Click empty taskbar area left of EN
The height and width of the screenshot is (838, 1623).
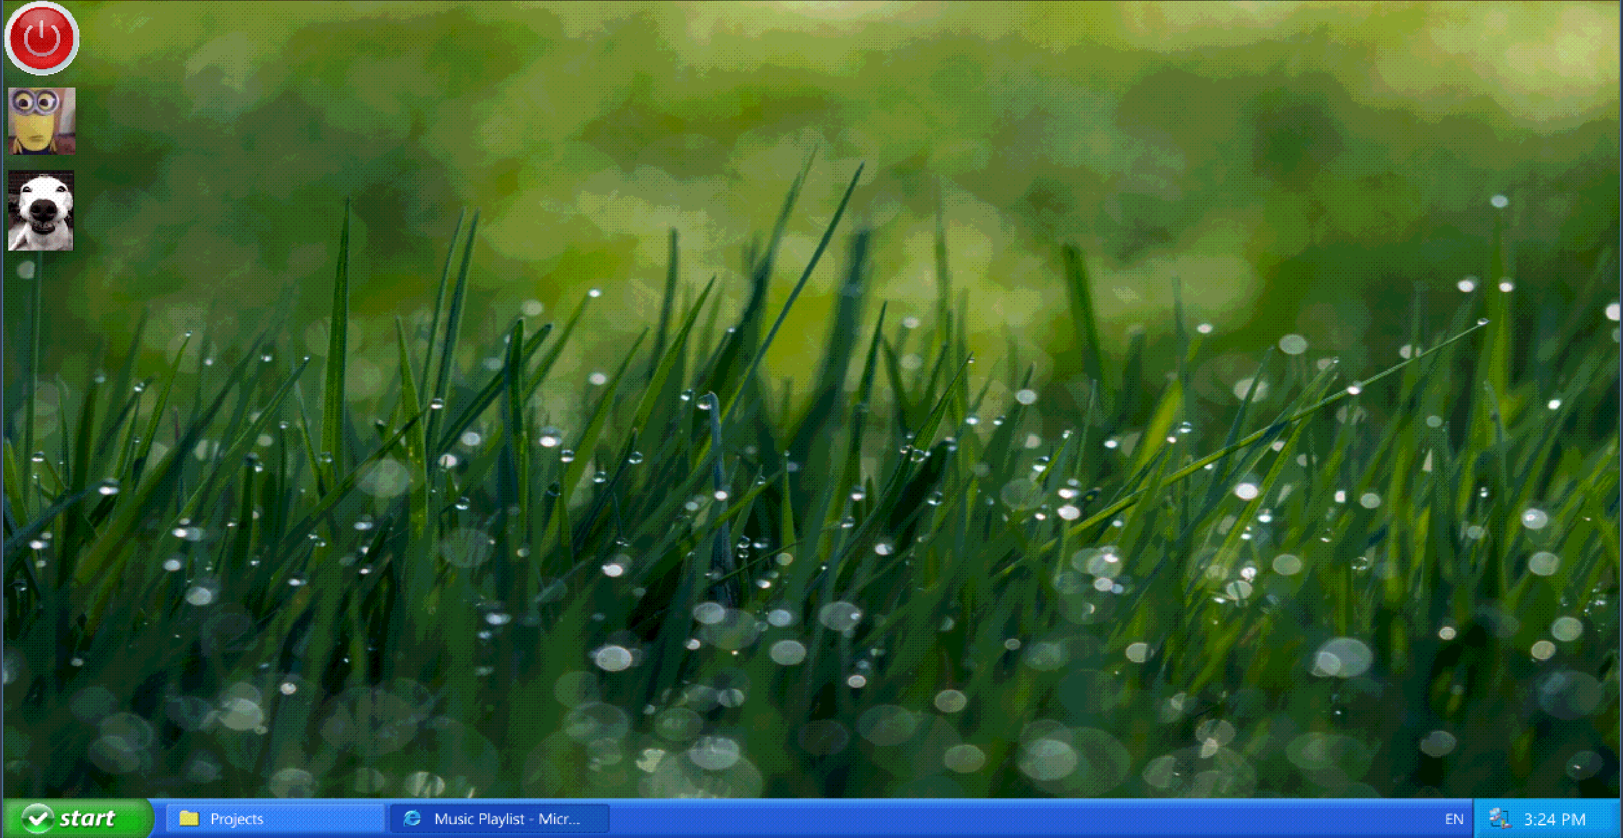point(1015,818)
